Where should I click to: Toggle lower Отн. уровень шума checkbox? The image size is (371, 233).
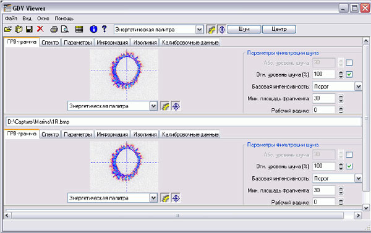(349, 166)
